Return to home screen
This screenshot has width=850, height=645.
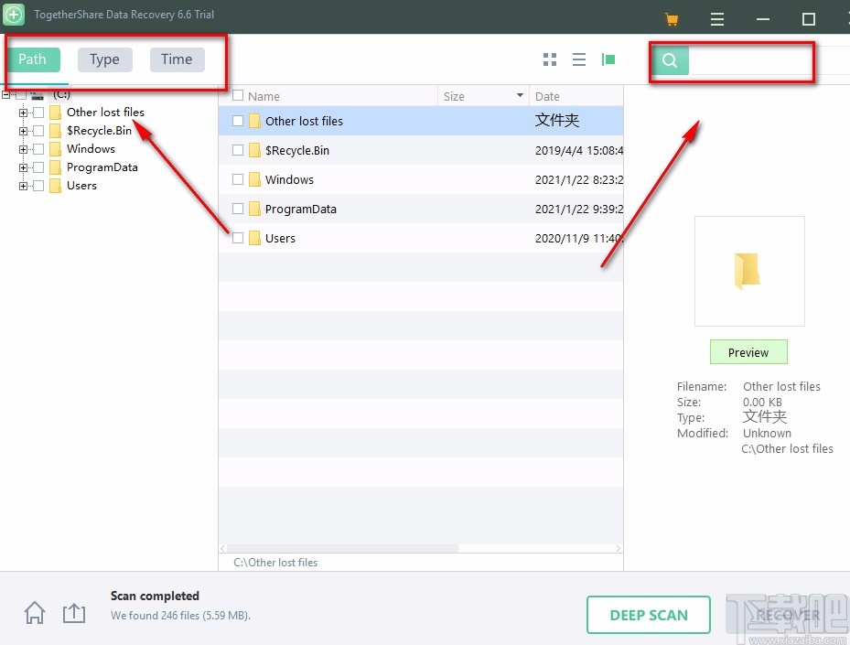click(34, 613)
